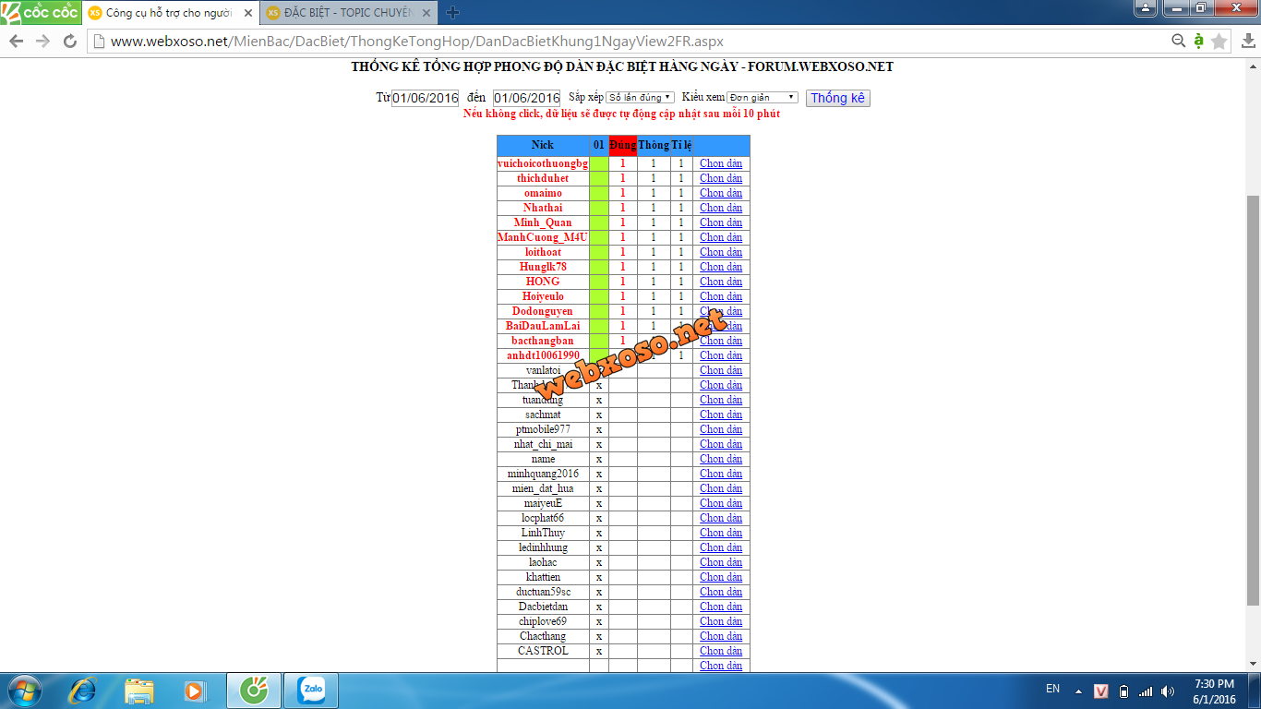Click the address bar URL
1261x709 pixels.
(x=417, y=42)
